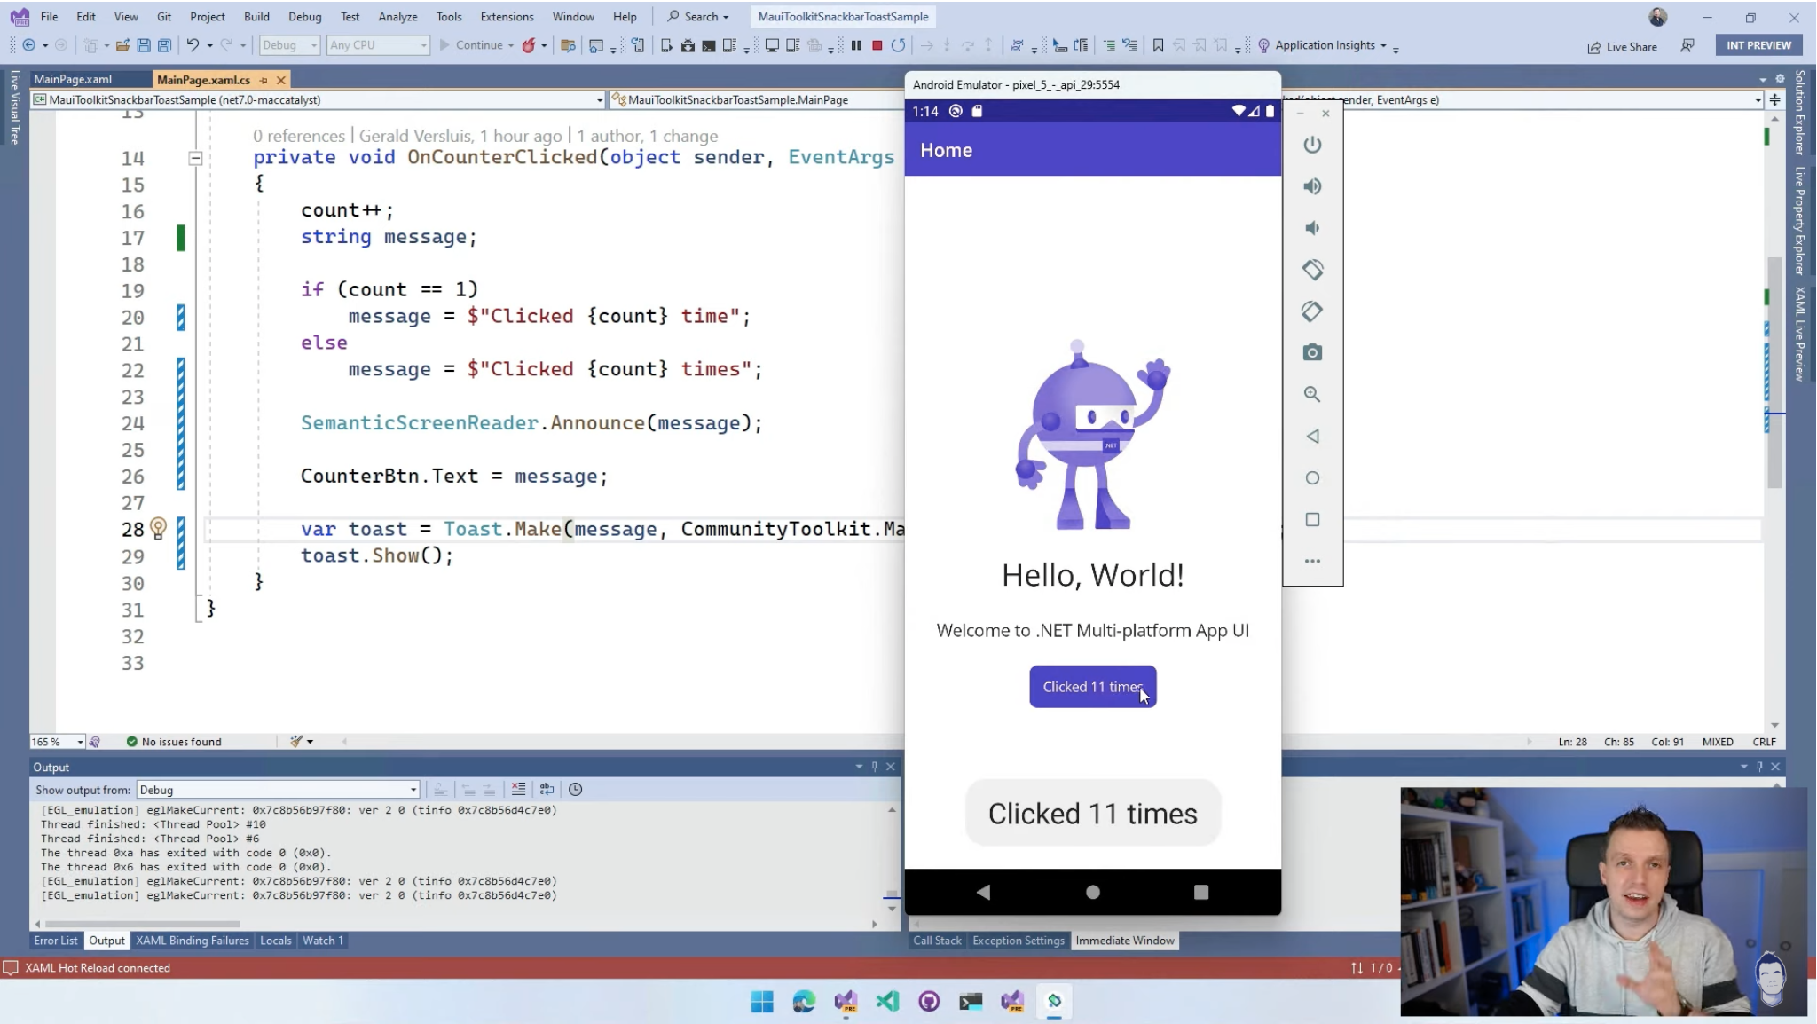Viewport: 1817px width, 1024px height.
Task: Open the Show output from Debug dropdown
Action: 278,790
